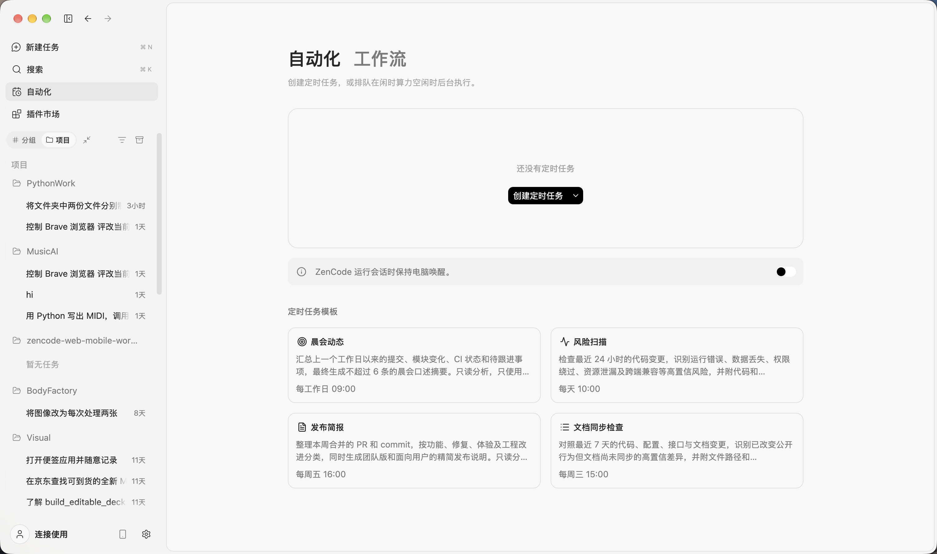Image resolution: width=937 pixels, height=554 pixels.
Task: Click the zencode-web-mobile-wor… folder icon
Action: 16,340
